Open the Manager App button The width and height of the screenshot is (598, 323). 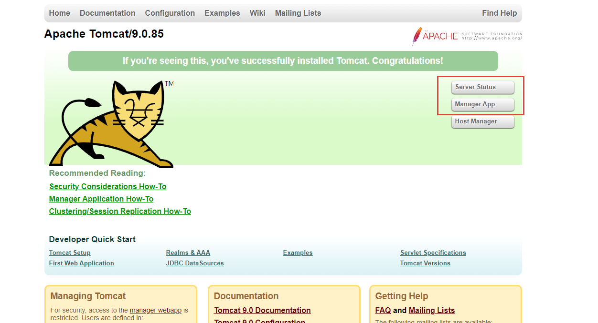[x=483, y=104]
